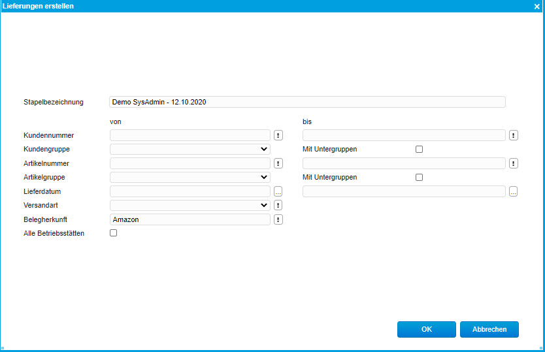Screen dimensions: 545x352
Task: Click lookup icon beside Kundennummer von field
Action: [x=278, y=135]
